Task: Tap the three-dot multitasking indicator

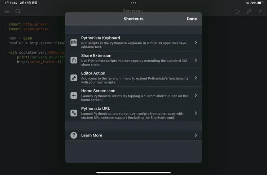Action: 133,3
